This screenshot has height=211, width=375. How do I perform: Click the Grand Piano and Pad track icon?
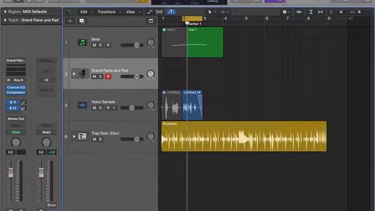pos(82,74)
